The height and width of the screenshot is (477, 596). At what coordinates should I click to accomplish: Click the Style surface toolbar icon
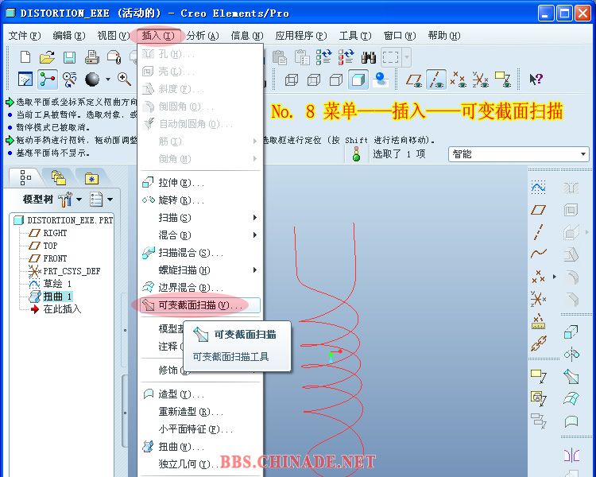pyautogui.click(x=571, y=421)
